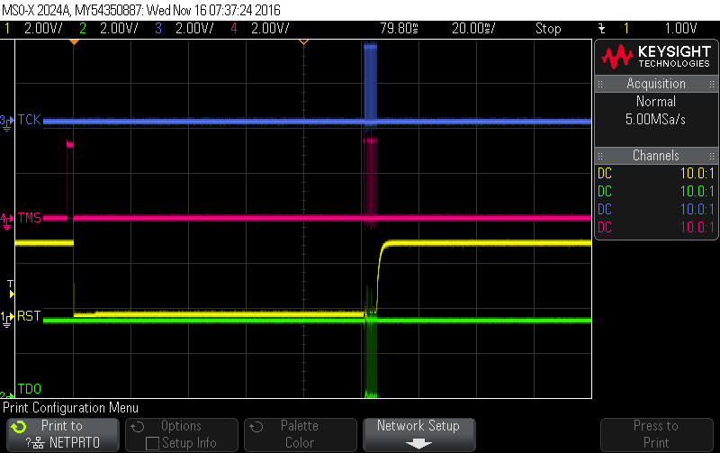The image size is (720, 453).
Task: Click the down arrow under Network Setup
Action: click(418, 443)
